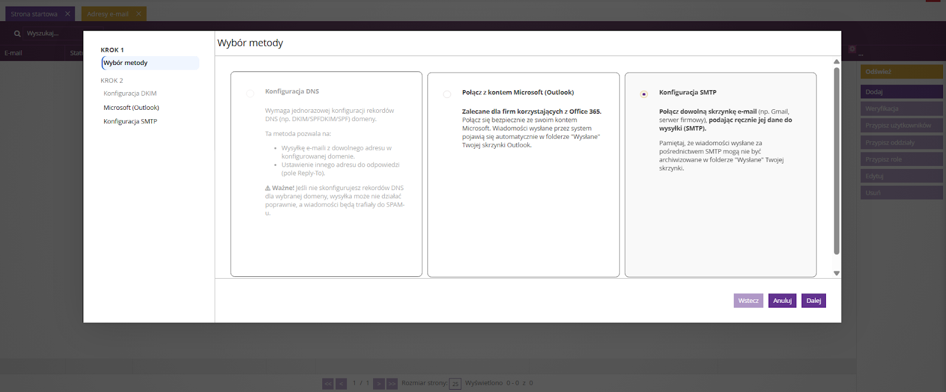
Task: Go to Microsoft (Outlook) step in sidebar
Action: (x=131, y=107)
